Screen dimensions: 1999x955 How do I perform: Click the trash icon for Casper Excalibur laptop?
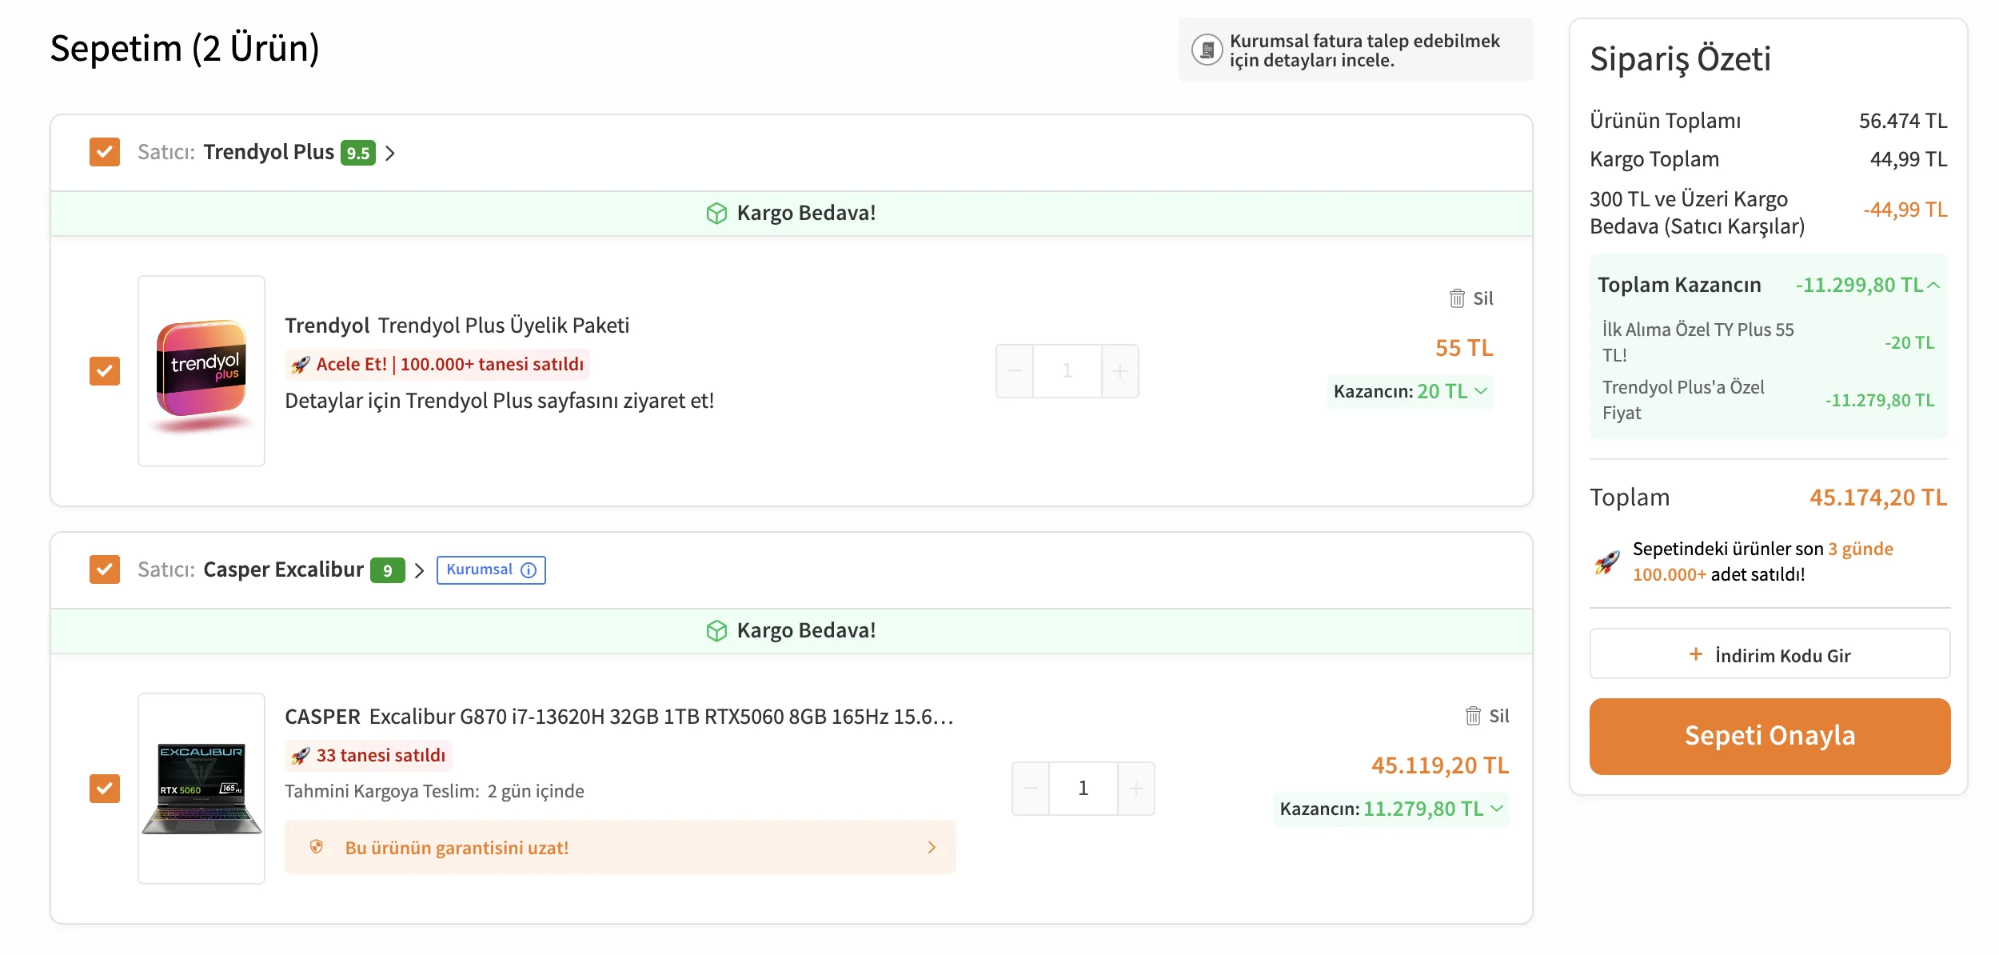[x=1473, y=716]
